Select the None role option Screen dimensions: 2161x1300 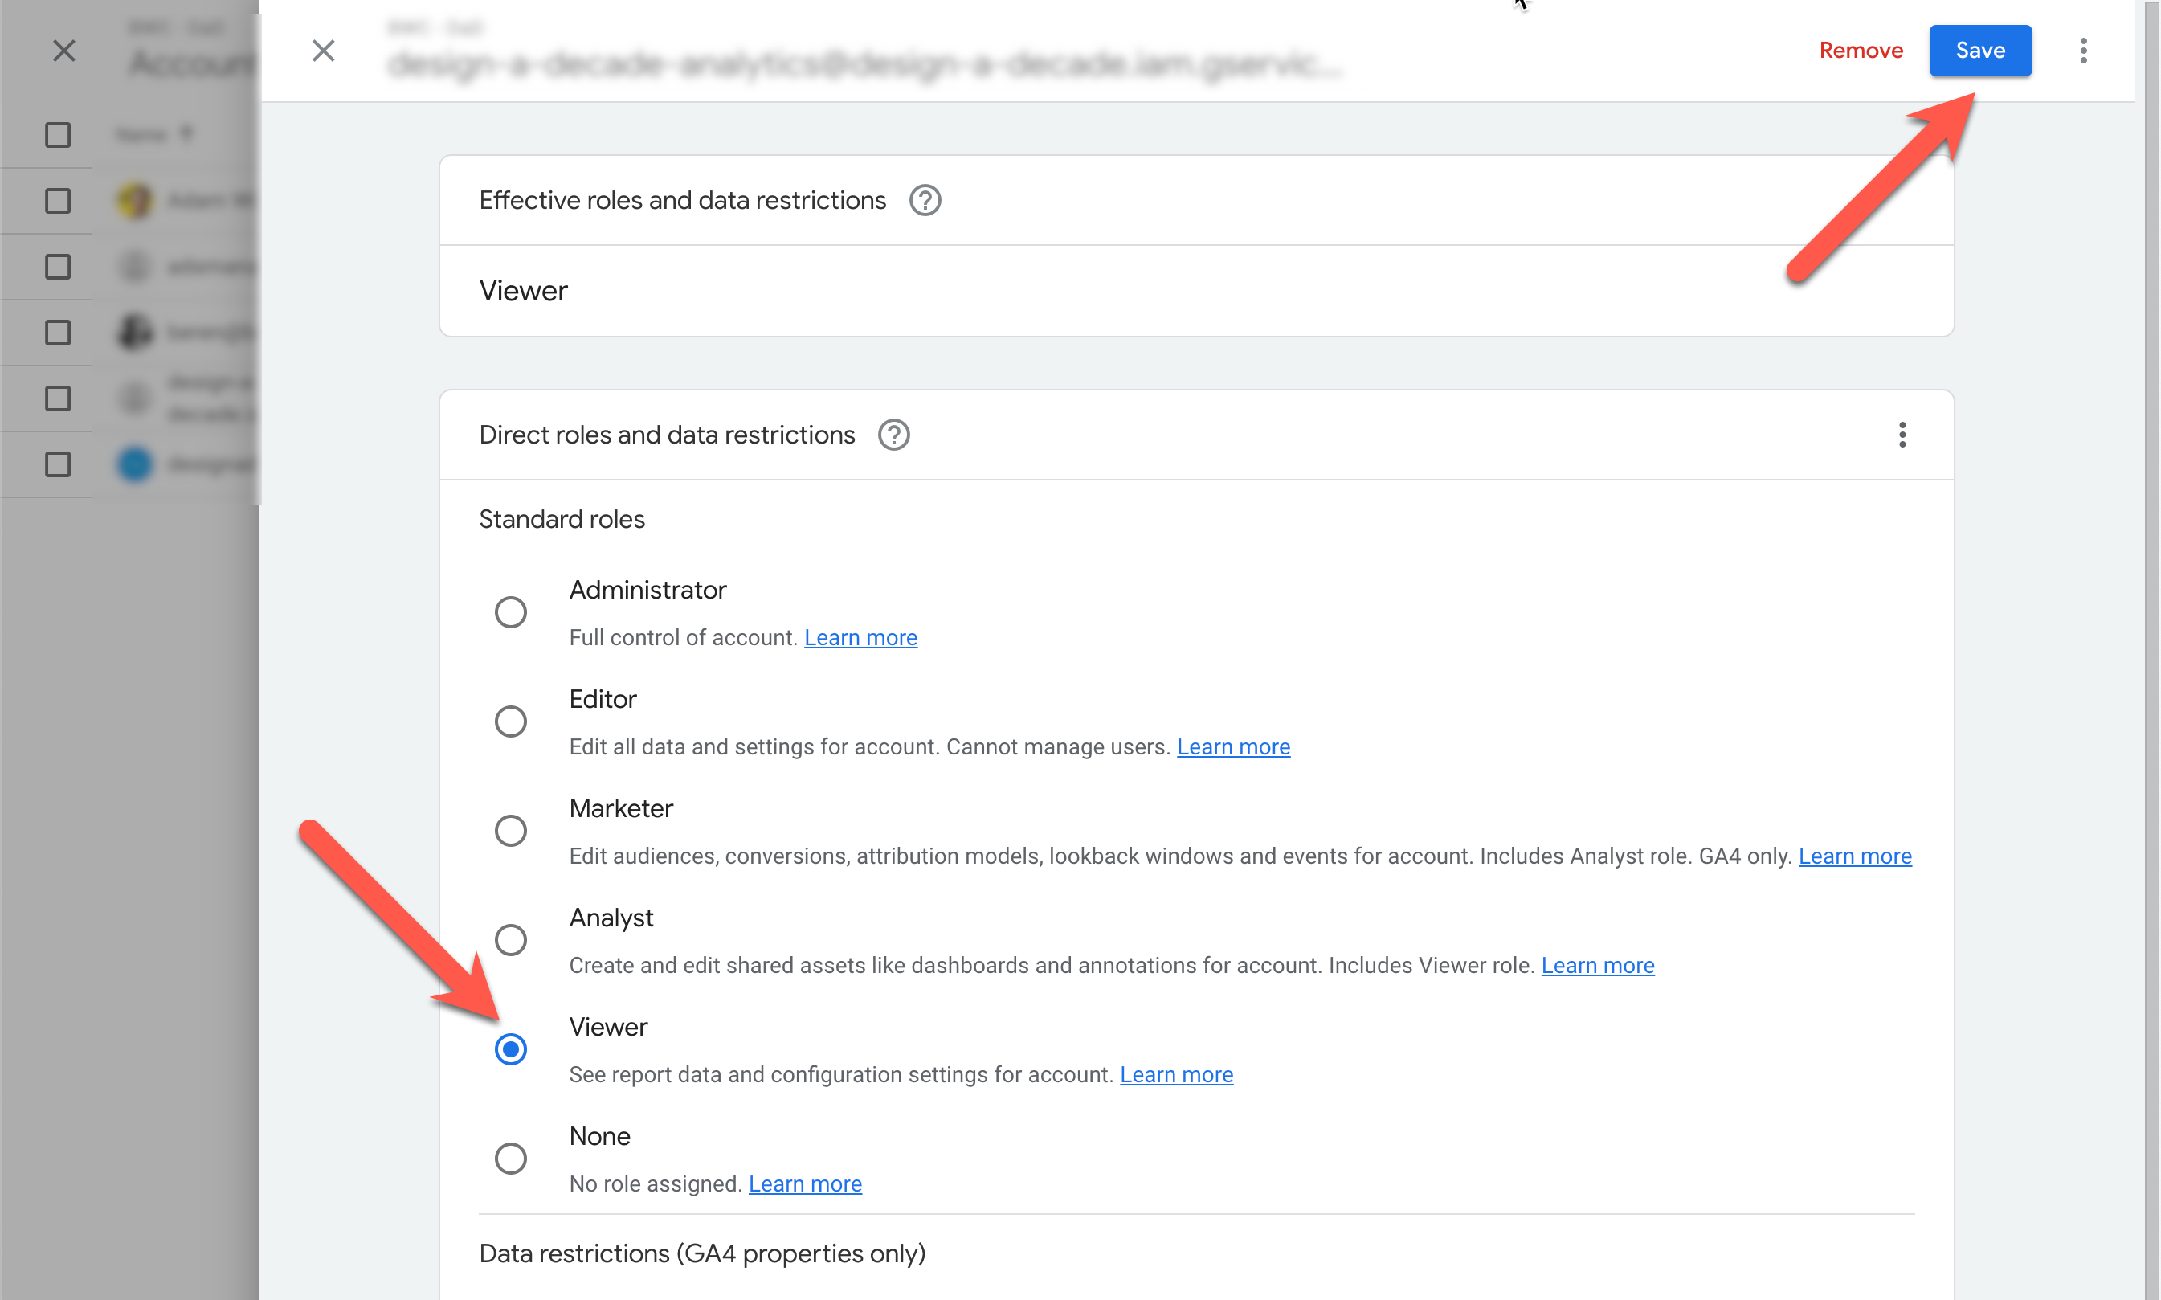(x=510, y=1158)
